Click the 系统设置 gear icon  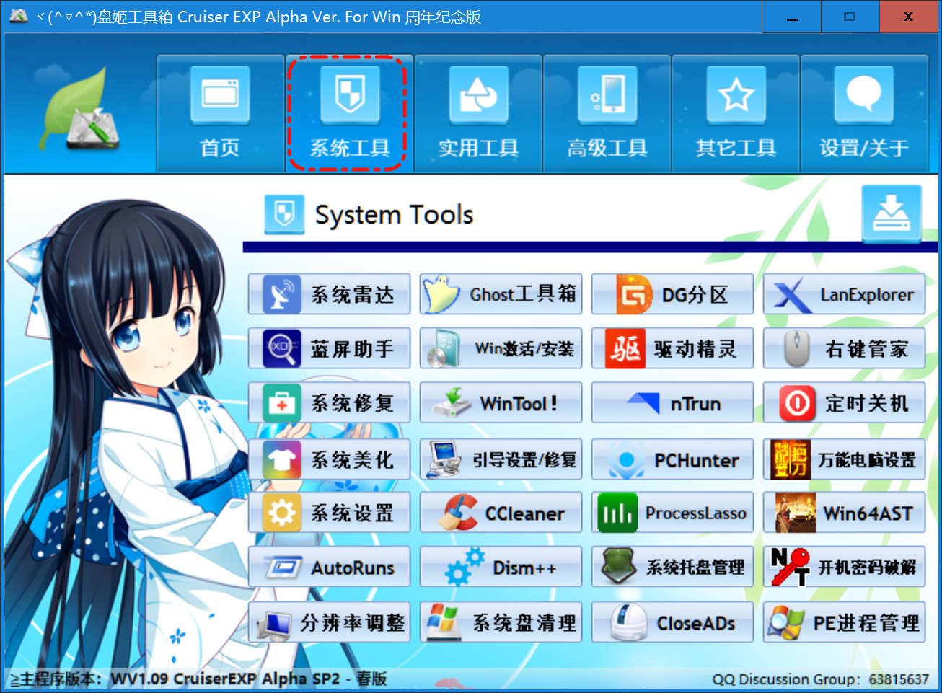pyautogui.click(x=281, y=513)
